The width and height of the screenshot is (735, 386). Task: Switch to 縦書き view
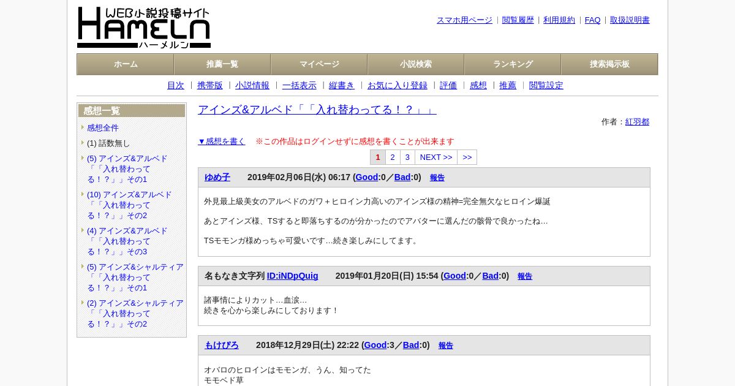coord(342,86)
